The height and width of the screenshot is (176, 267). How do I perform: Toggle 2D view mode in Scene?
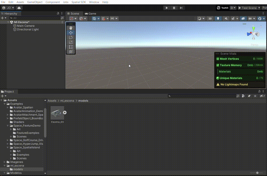click(x=210, y=19)
